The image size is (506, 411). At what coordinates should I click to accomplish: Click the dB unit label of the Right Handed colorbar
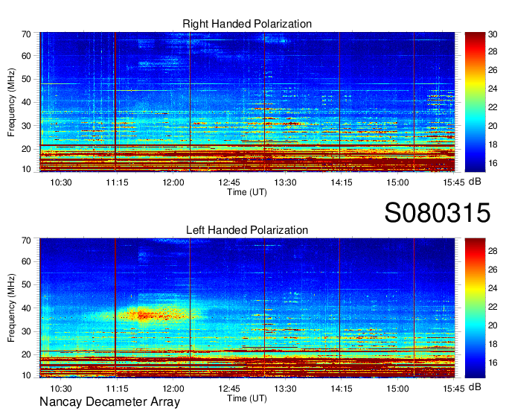point(475,182)
